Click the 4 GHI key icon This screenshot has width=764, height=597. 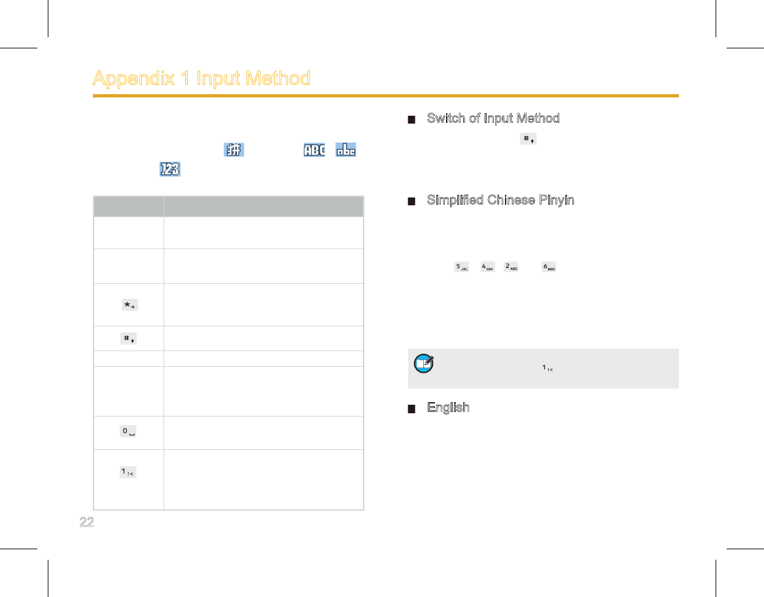click(487, 267)
